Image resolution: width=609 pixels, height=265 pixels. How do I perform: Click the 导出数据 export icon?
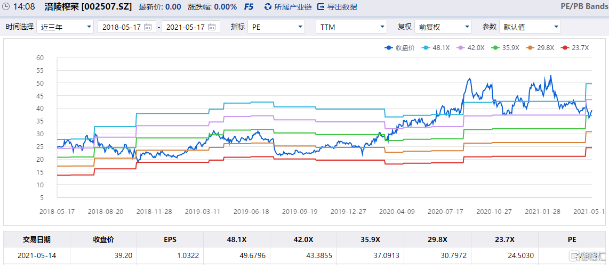point(321,6)
